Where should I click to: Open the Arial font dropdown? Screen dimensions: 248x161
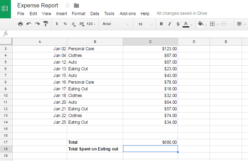click(x=115, y=24)
